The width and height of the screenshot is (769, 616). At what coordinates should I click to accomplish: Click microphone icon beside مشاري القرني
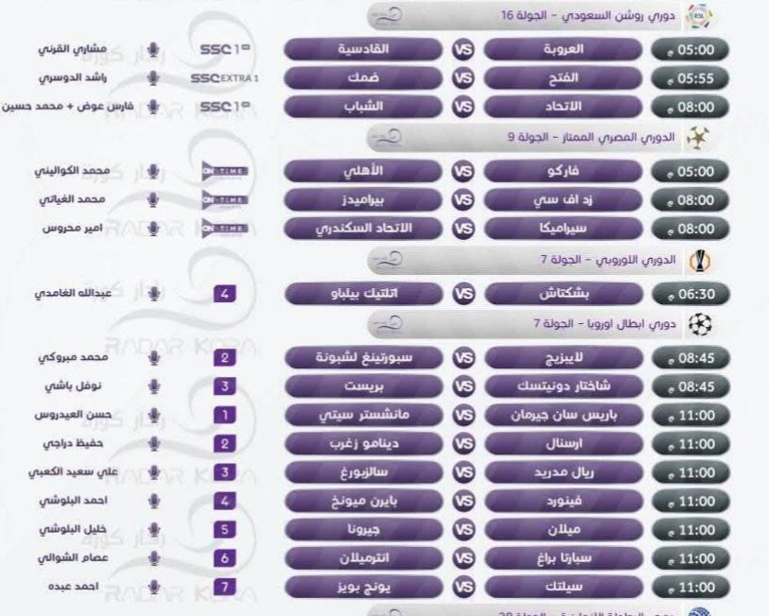[x=153, y=49]
